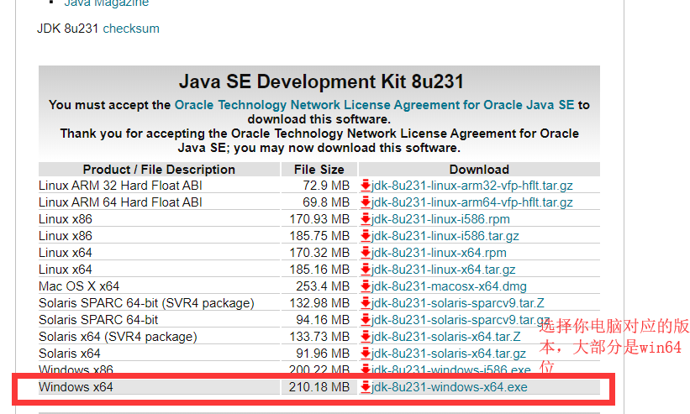Open the Java Magazine link

click(x=106, y=3)
